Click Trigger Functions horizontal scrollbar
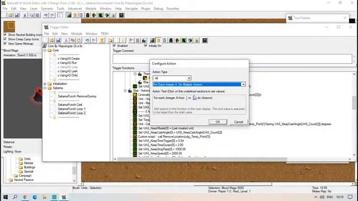 click(x=202, y=159)
